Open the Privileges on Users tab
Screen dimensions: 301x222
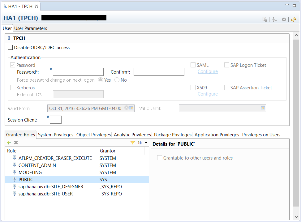[x=261, y=135]
